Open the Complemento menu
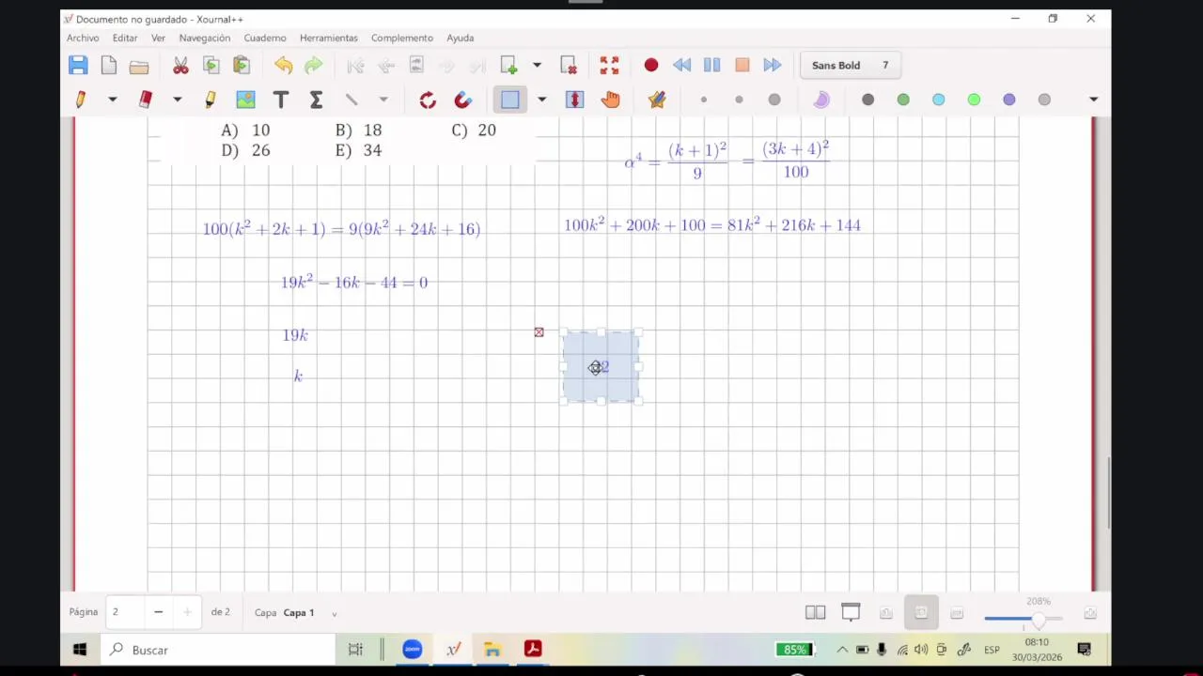 click(402, 38)
